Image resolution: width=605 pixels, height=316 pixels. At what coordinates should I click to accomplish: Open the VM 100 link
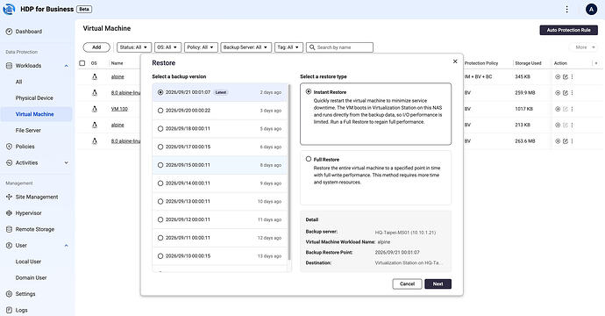click(x=119, y=109)
